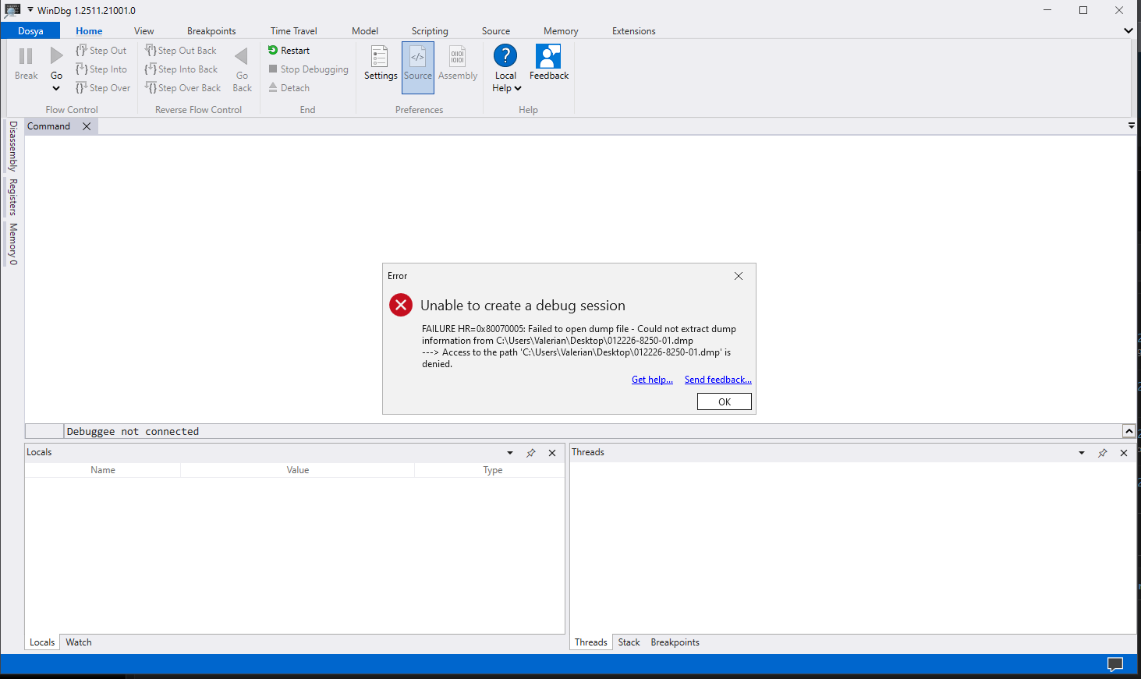Viewport: 1141px width, 679px height.
Task: Open the Settings preferences
Action: (x=381, y=62)
